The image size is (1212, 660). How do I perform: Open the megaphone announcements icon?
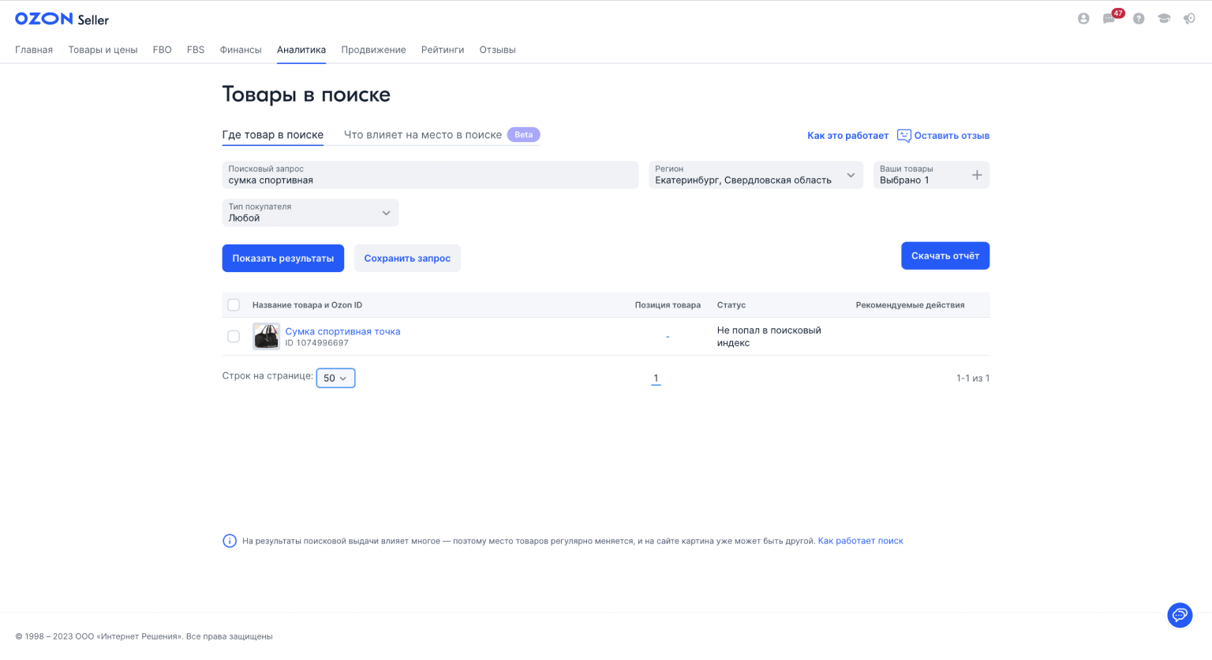(1189, 19)
